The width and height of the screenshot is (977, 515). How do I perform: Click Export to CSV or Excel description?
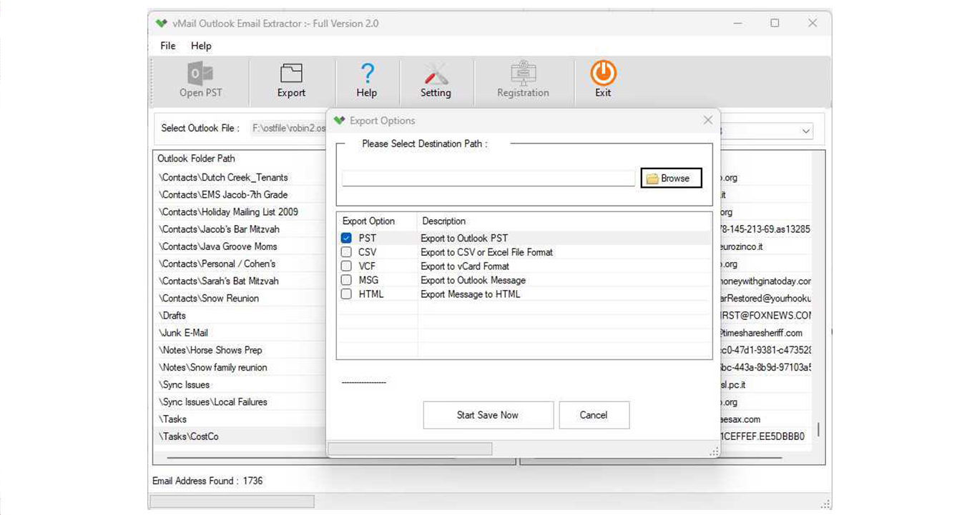coord(486,252)
